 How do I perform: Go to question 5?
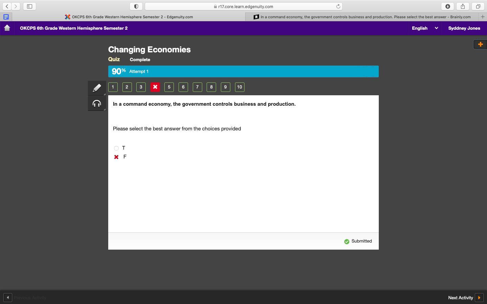click(169, 87)
